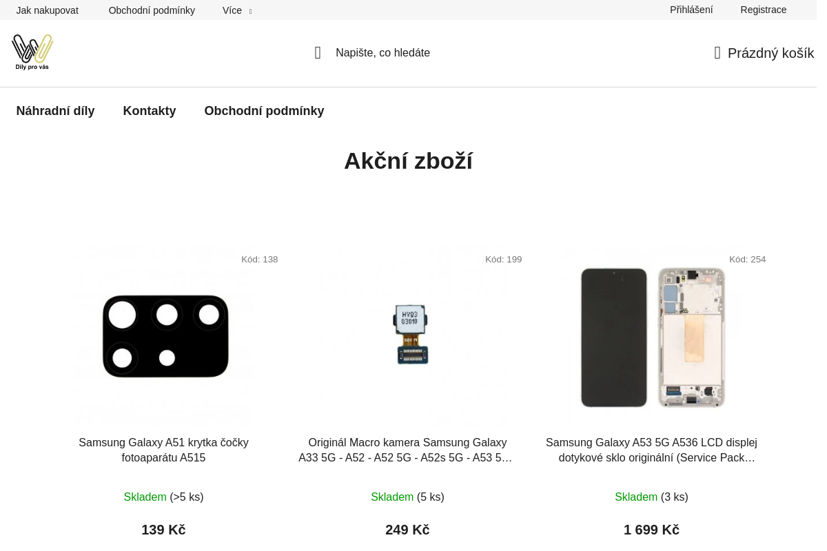Open Prázdný košík cart text
The image size is (827, 551).
tap(770, 53)
